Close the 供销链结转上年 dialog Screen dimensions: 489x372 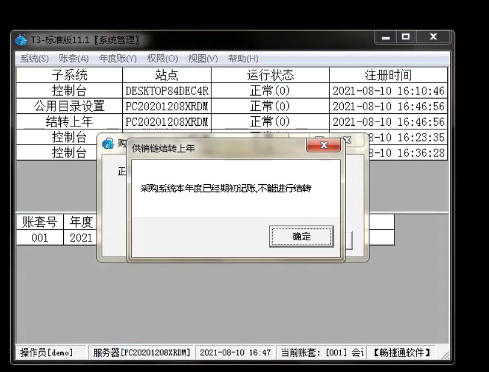pos(324,145)
